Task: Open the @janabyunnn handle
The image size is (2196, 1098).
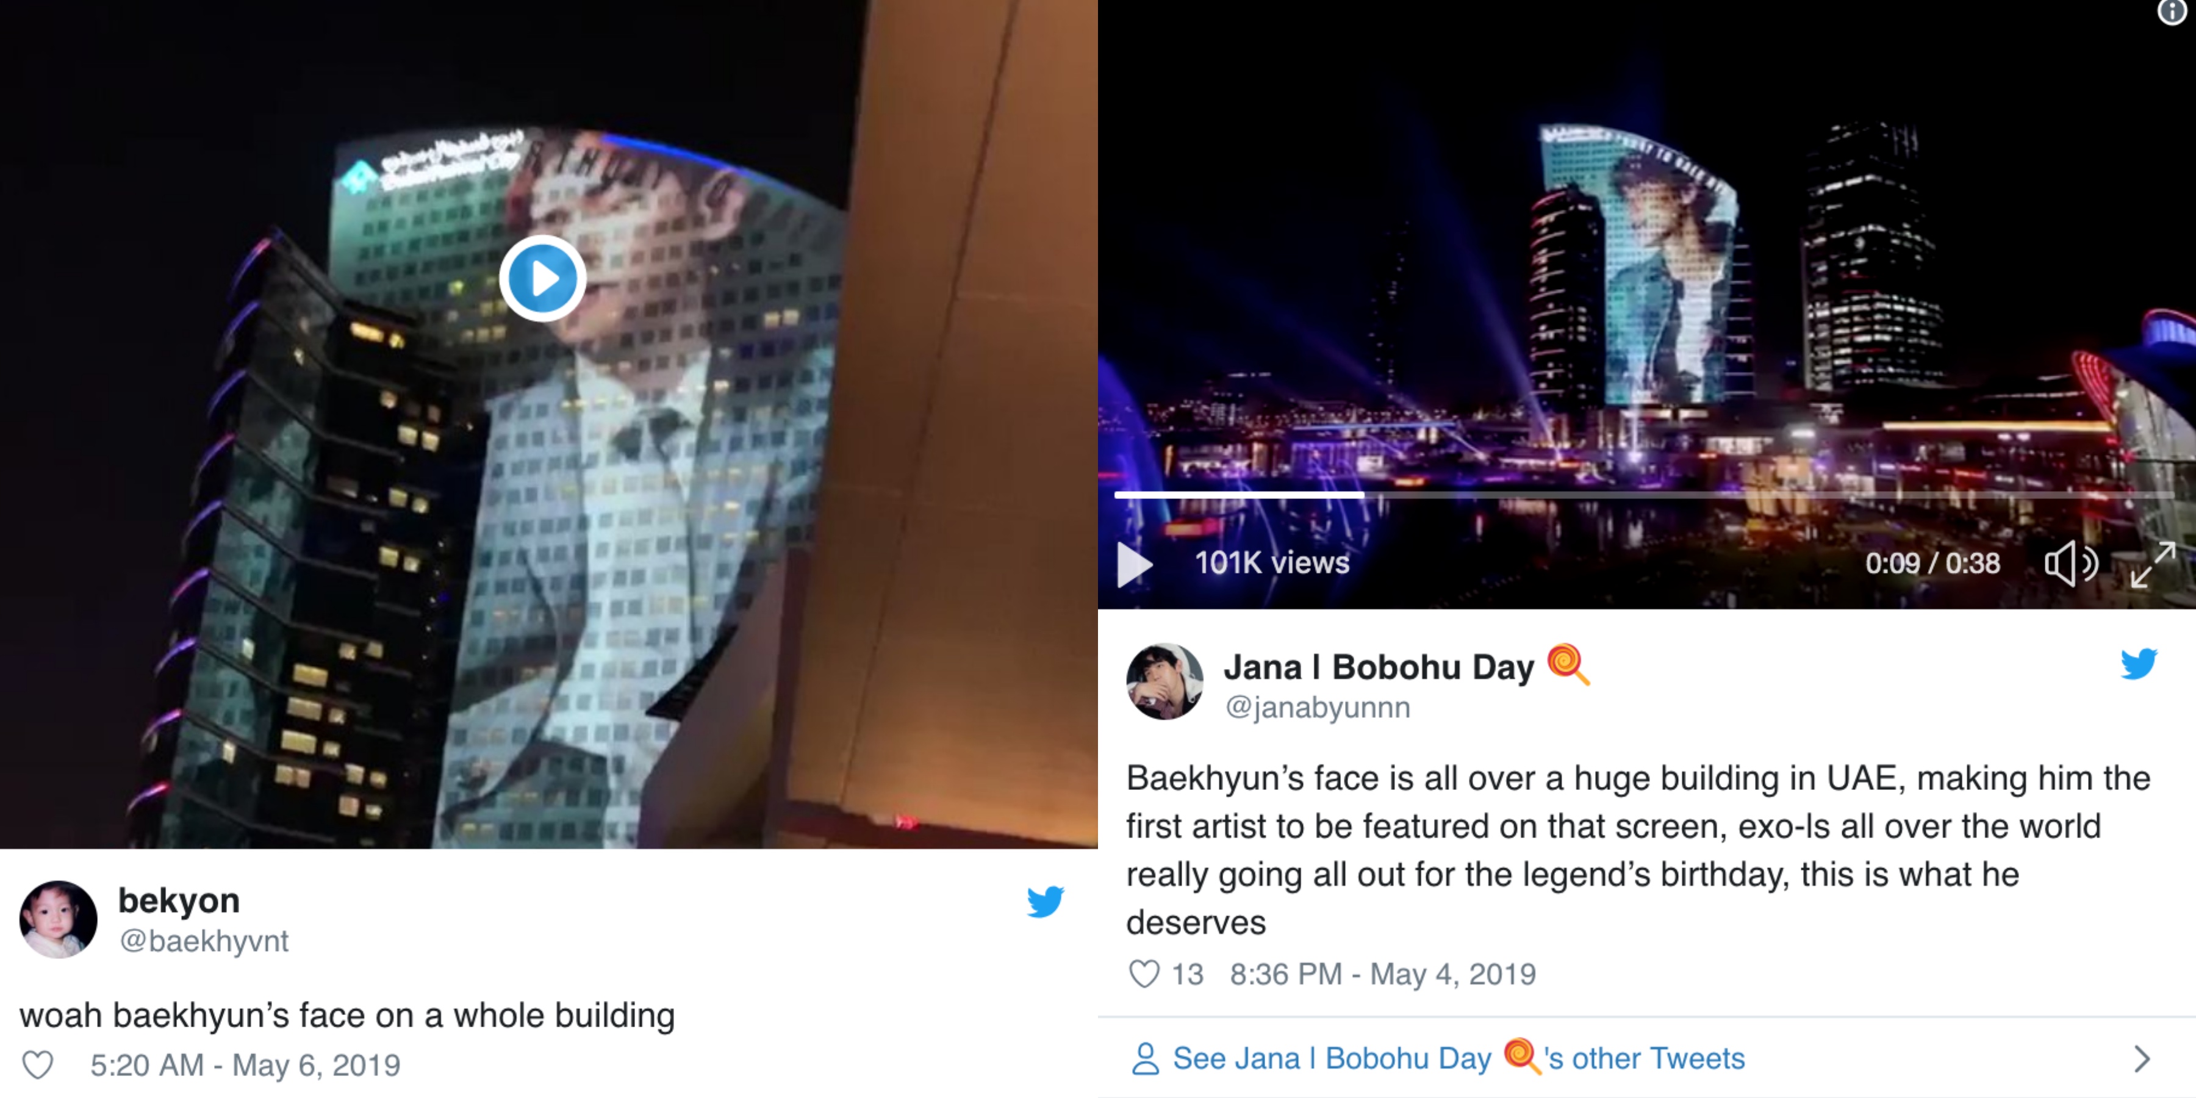Action: pos(1318,707)
